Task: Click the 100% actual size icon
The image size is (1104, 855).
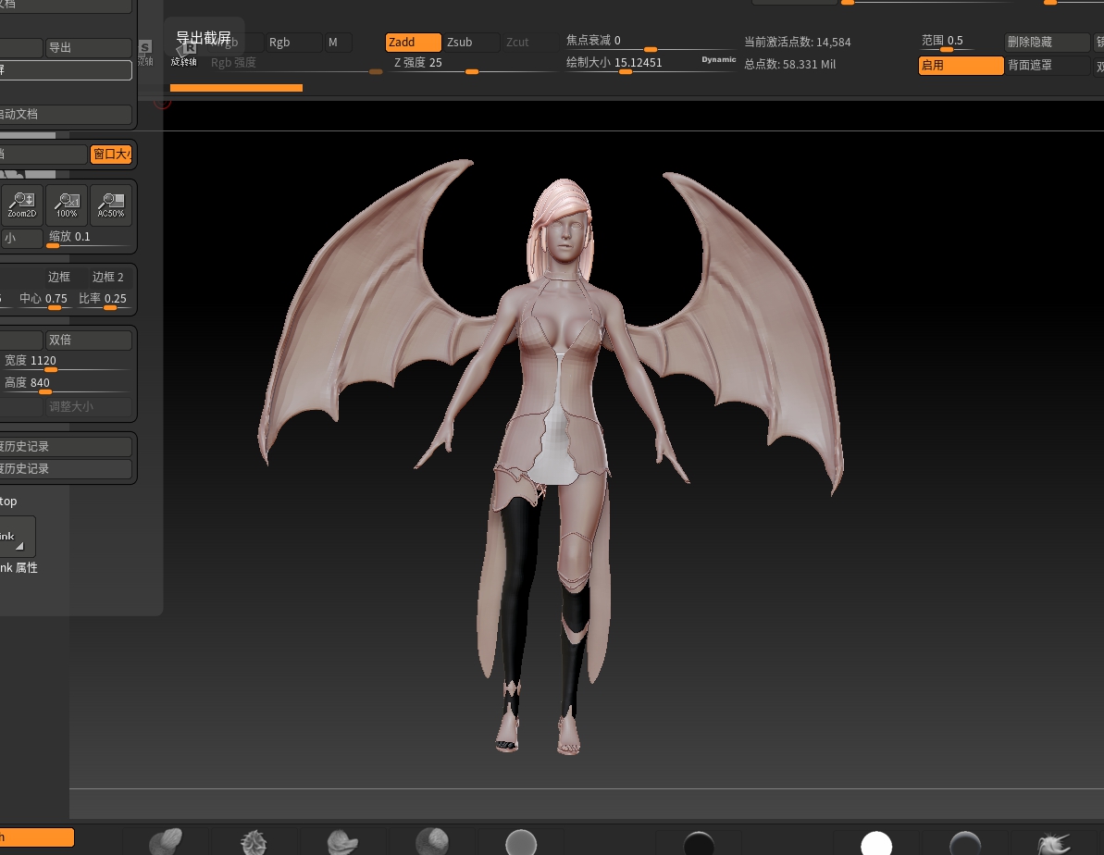Action: point(67,204)
